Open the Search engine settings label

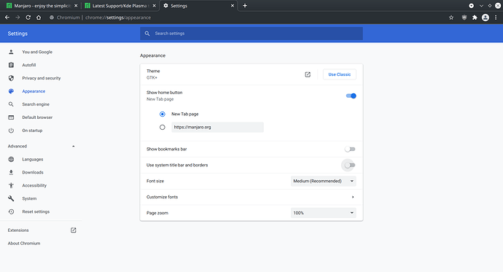pyautogui.click(x=36, y=104)
